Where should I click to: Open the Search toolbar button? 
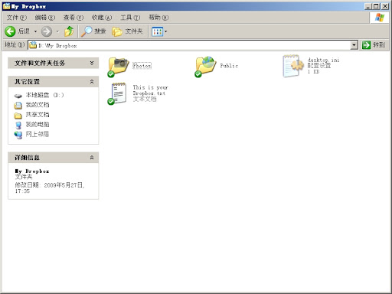[x=93, y=31]
